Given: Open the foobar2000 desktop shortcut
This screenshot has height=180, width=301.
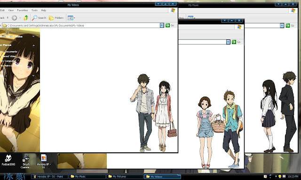Looking at the screenshot, I should tap(8, 160).
